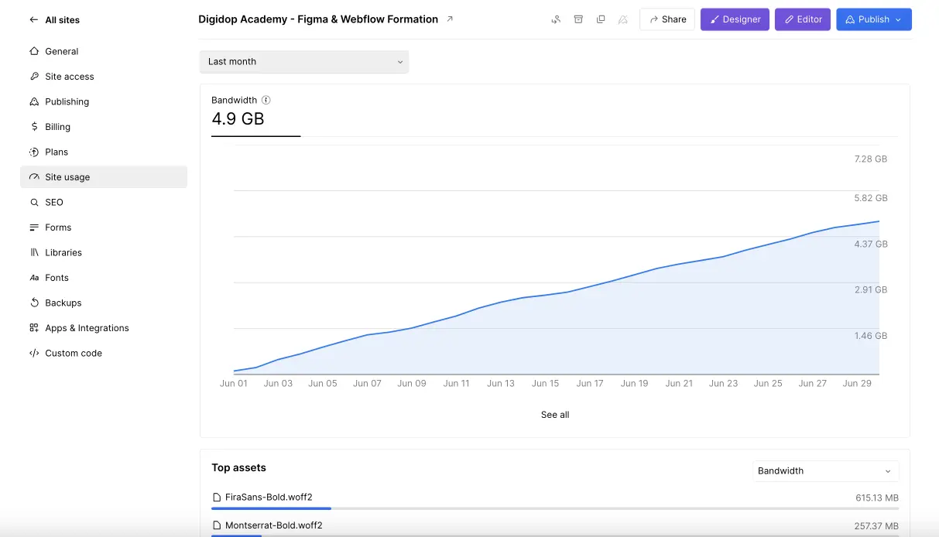Click the Forms icon in sidebar
This screenshot has height=537, width=939.
click(x=34, y=227)
